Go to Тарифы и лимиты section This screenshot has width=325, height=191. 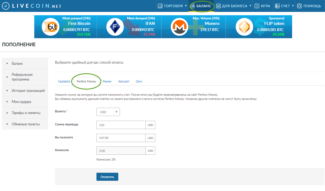pyautogui.click(x=26, y=113)
